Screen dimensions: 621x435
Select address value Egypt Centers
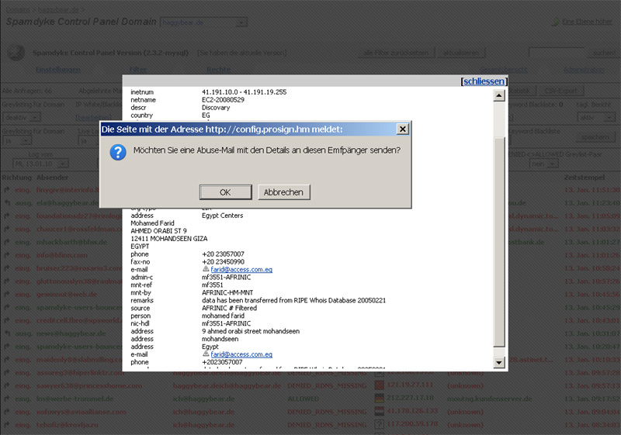point(222,216)
